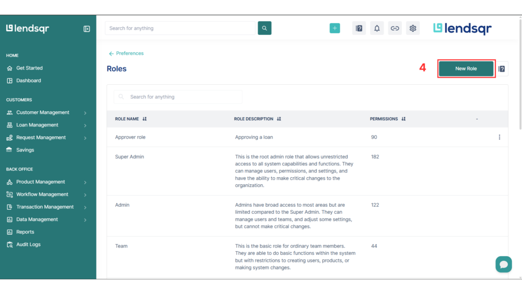Click the teal plus icon in header

pyautogui.click(x=335, y=28)
